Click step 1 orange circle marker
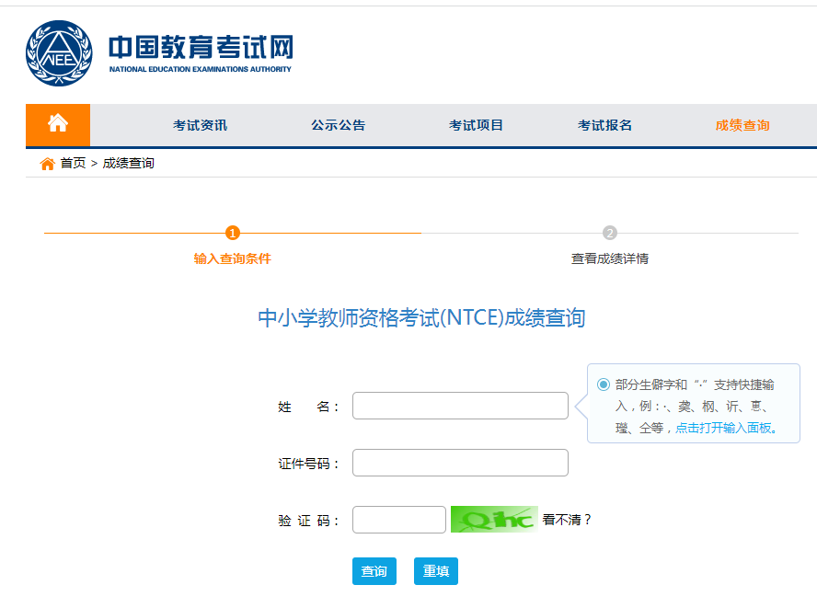Screen dimensions: 817x608 [233, 233]
